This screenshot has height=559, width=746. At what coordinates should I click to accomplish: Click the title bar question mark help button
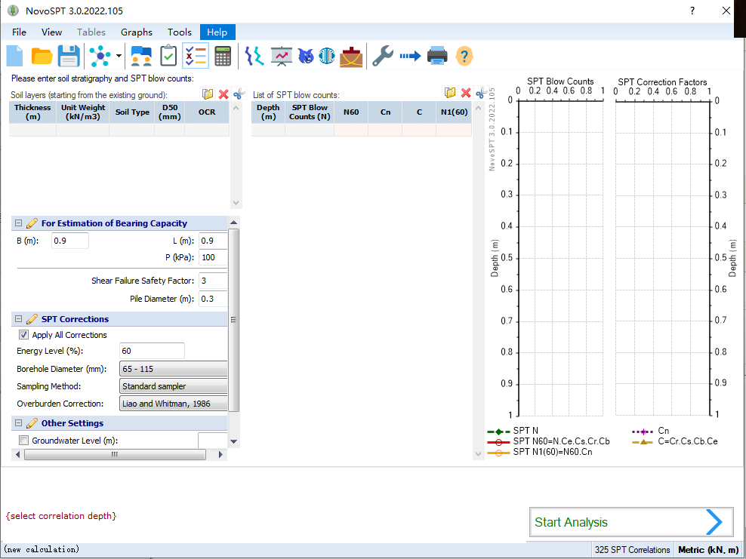[x=692, y=11]
